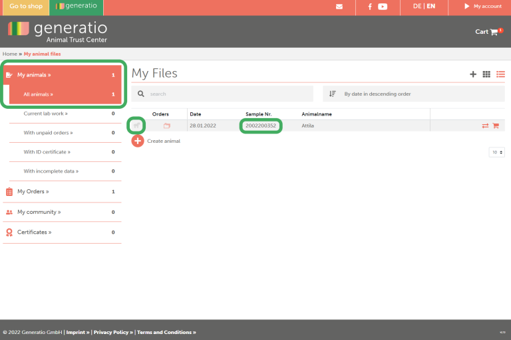Go to shop tab
Viewport: 511px width, 340px height.
[x=26, y=7]
